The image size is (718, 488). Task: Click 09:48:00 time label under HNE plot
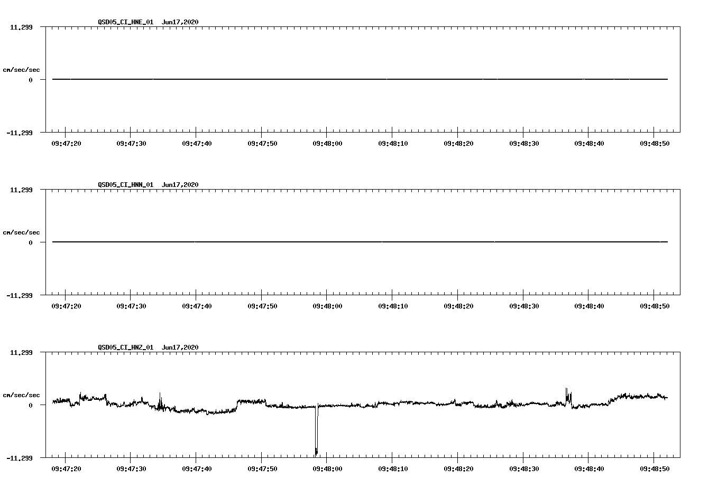[x=327, y=144]
